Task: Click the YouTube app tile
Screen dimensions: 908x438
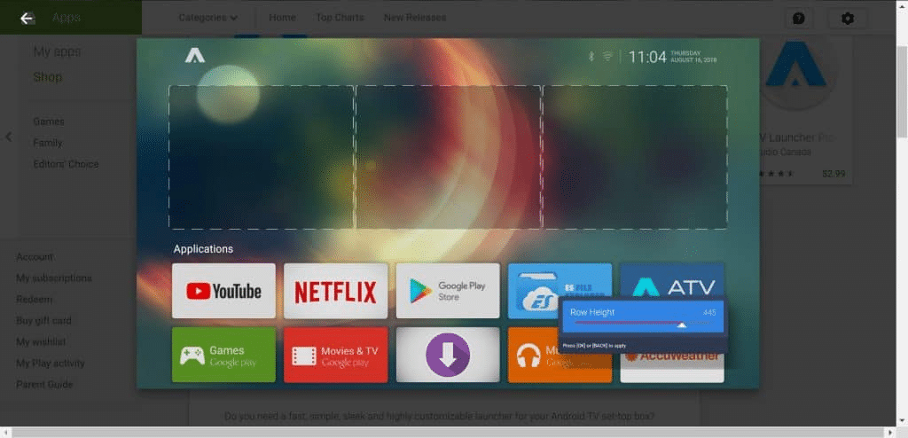Action: (223, 291)
